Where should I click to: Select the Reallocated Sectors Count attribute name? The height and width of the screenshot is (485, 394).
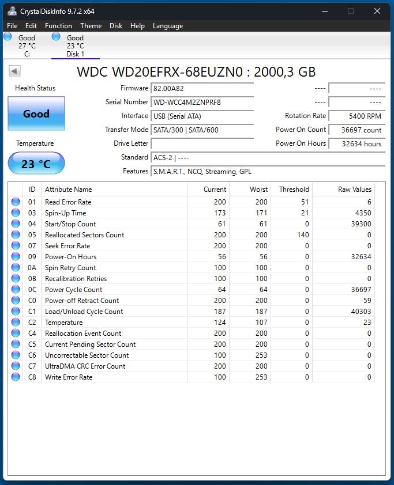click(x=85, y=235)
